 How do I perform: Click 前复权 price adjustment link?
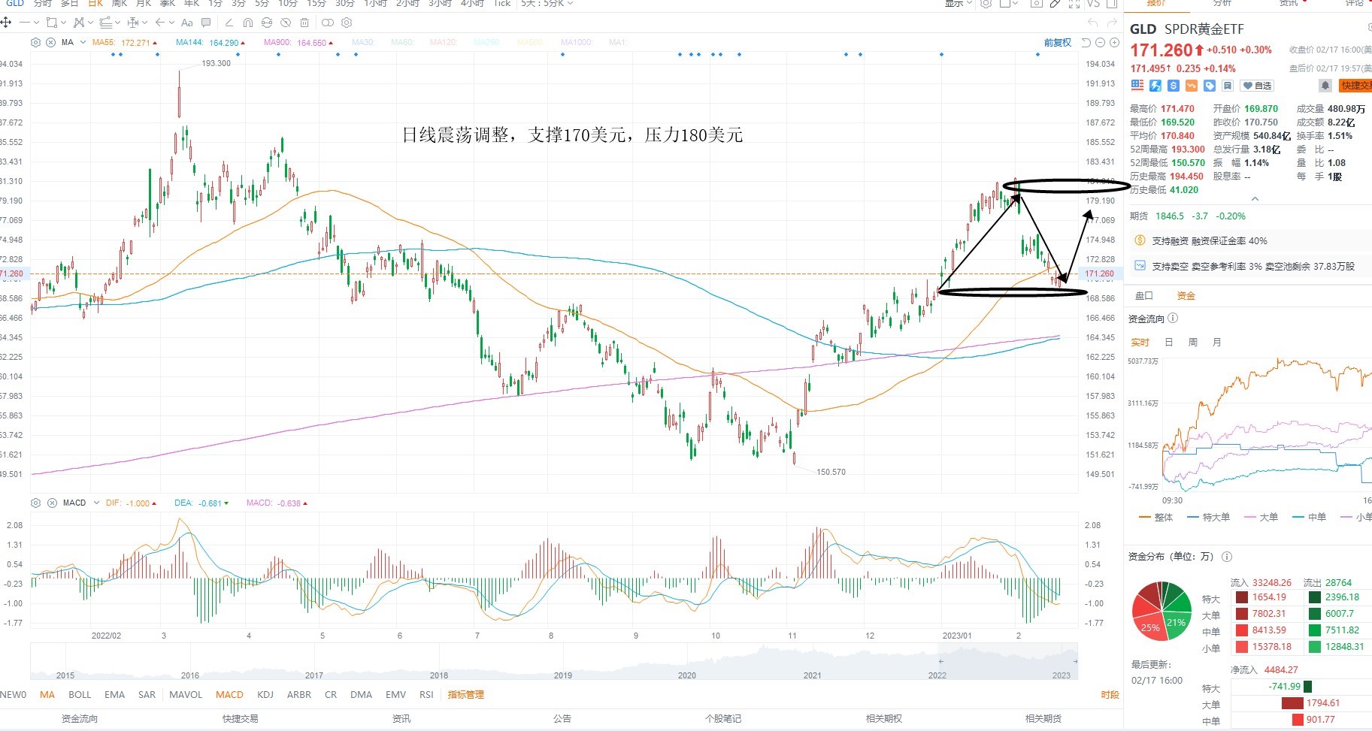tap(1057, 43)
